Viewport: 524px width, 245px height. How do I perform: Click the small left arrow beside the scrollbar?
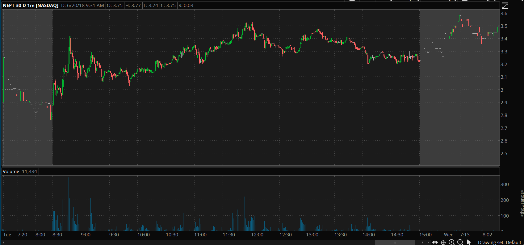(x=422, y=243)
